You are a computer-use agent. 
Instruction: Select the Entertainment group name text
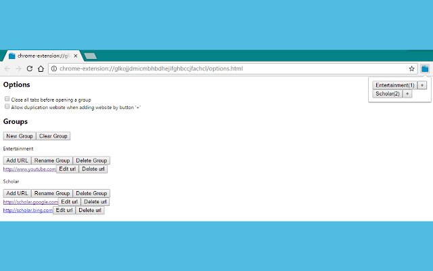18,148
